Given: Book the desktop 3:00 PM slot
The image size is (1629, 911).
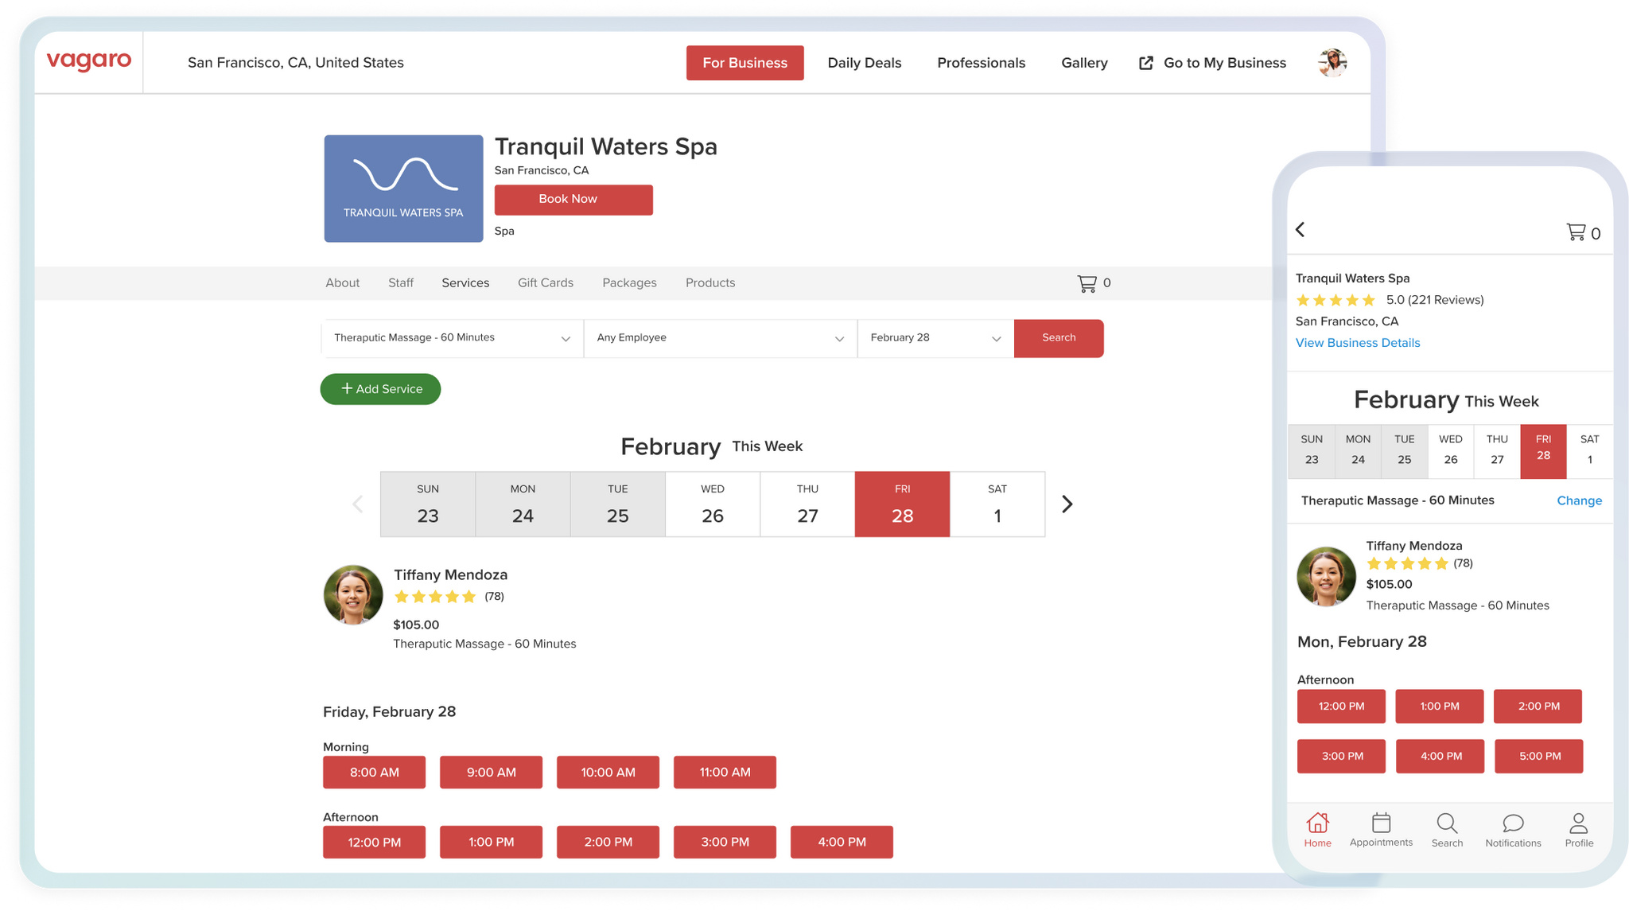Looking at the screenshot, I should click(x=725, y=843).
